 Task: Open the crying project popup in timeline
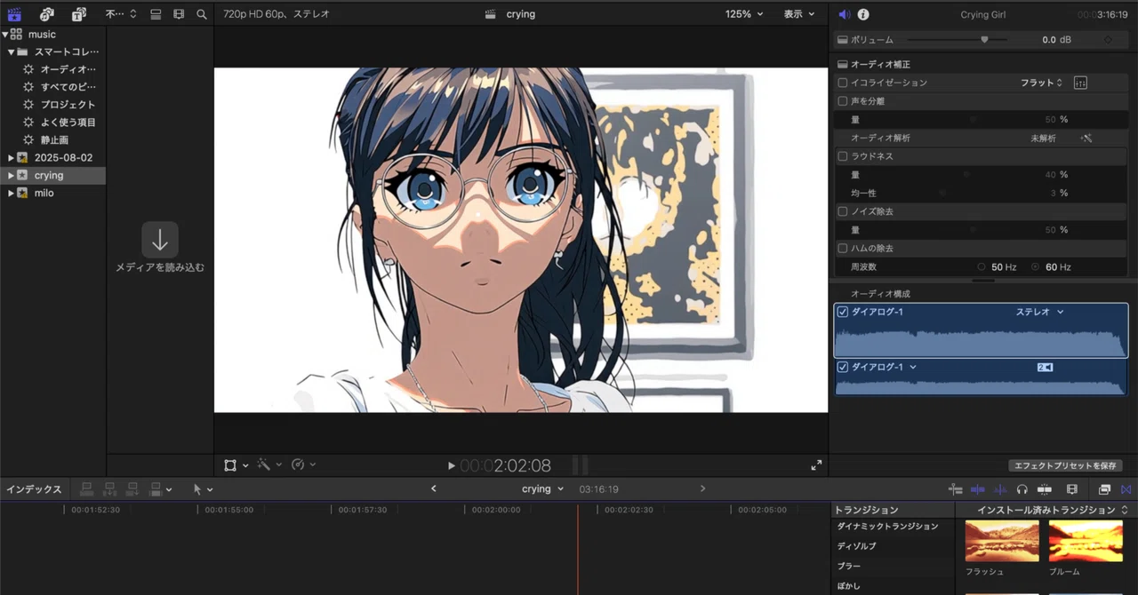542,489
